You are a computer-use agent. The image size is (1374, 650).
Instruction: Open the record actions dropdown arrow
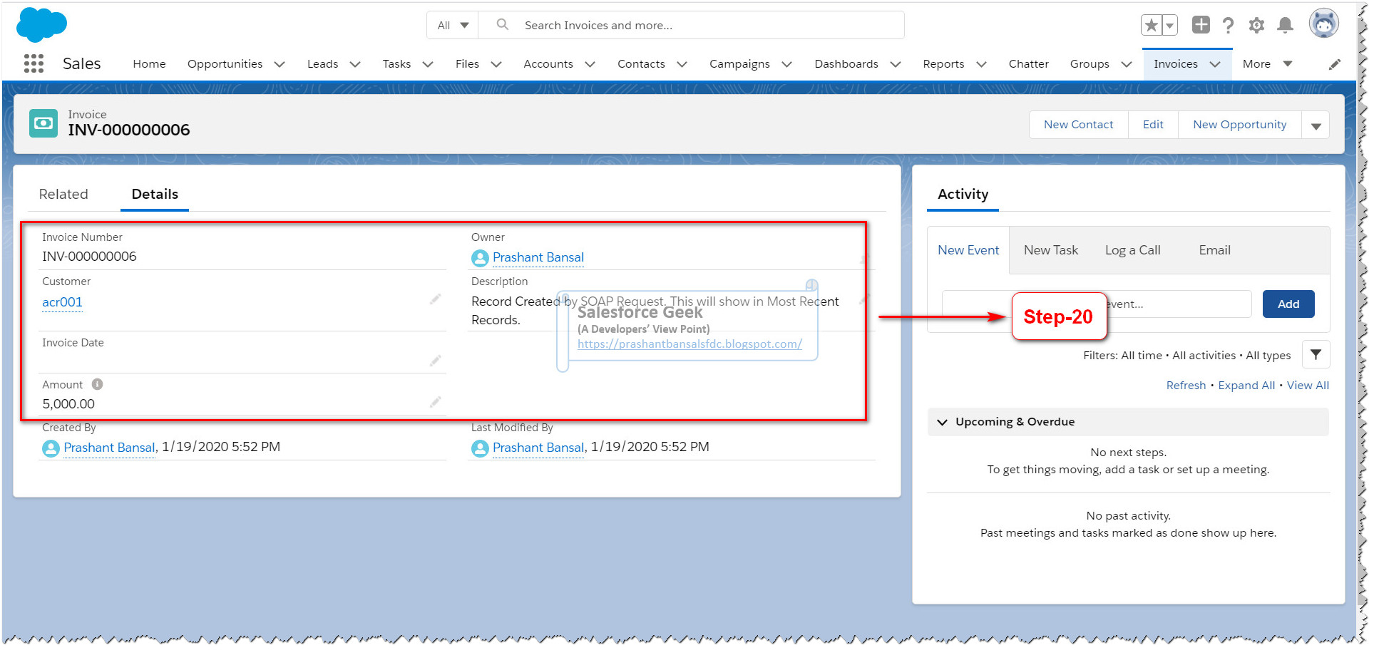(x=1316, y=125)
